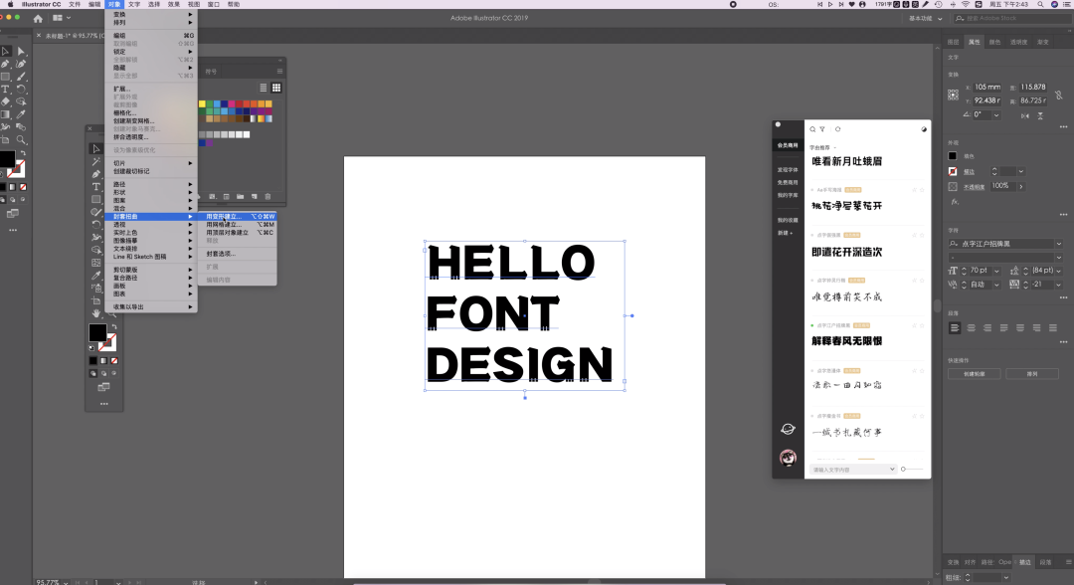
Task: Switch swatches panel to thumbnail grid view
Action: (x=276, y=88)
